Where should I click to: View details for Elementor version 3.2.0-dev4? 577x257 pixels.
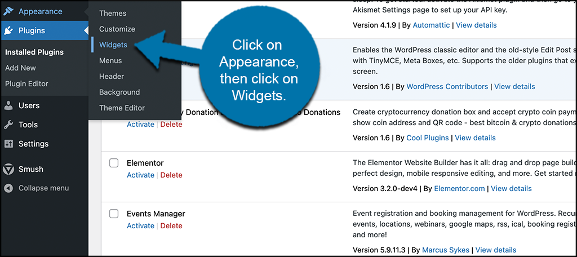tap(511, 189)
